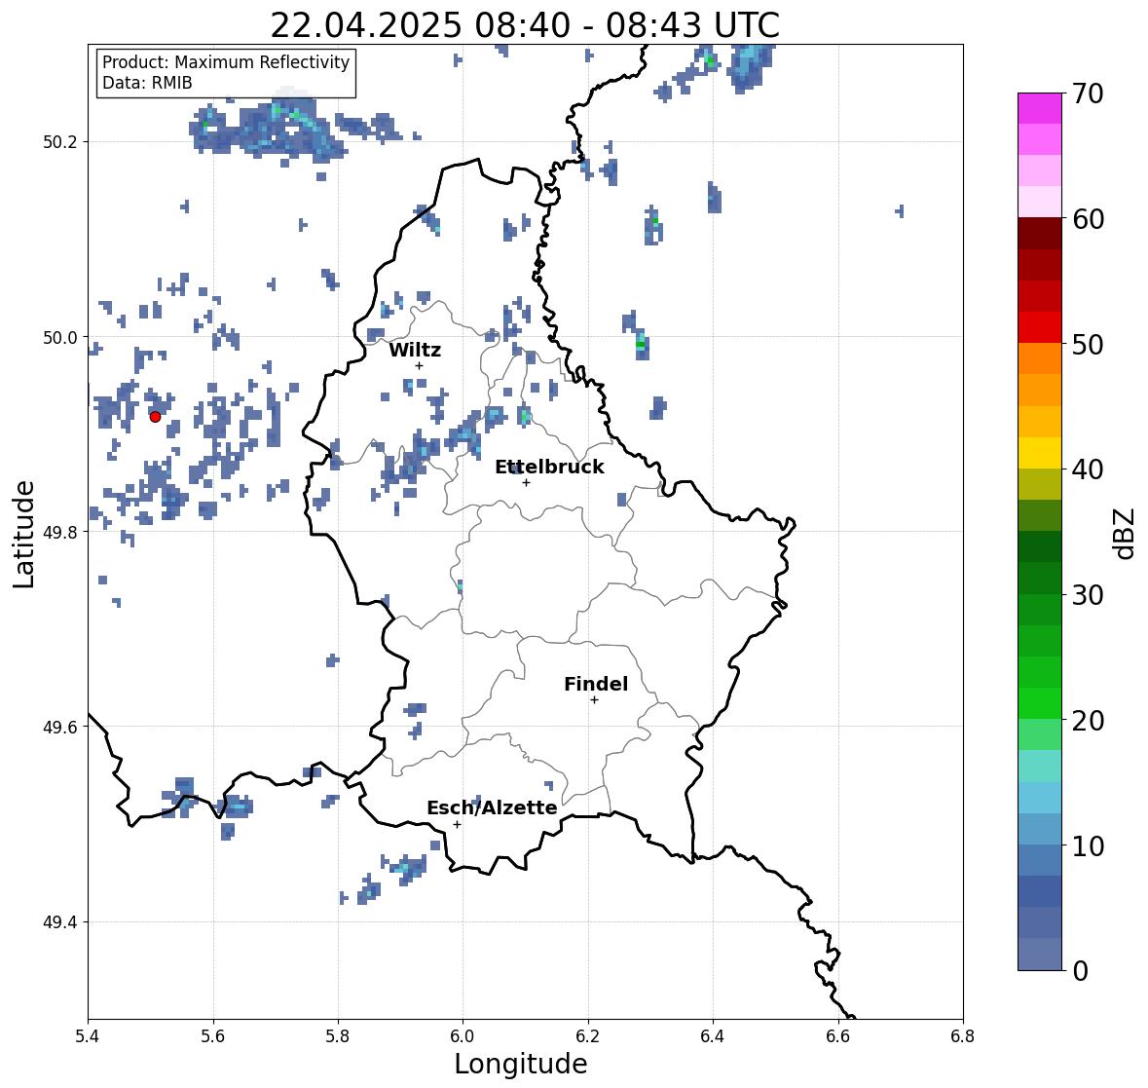Click the plus marker under Wiltz
The height and width of the screenshot is (1088, 1148).
(419, 366)
